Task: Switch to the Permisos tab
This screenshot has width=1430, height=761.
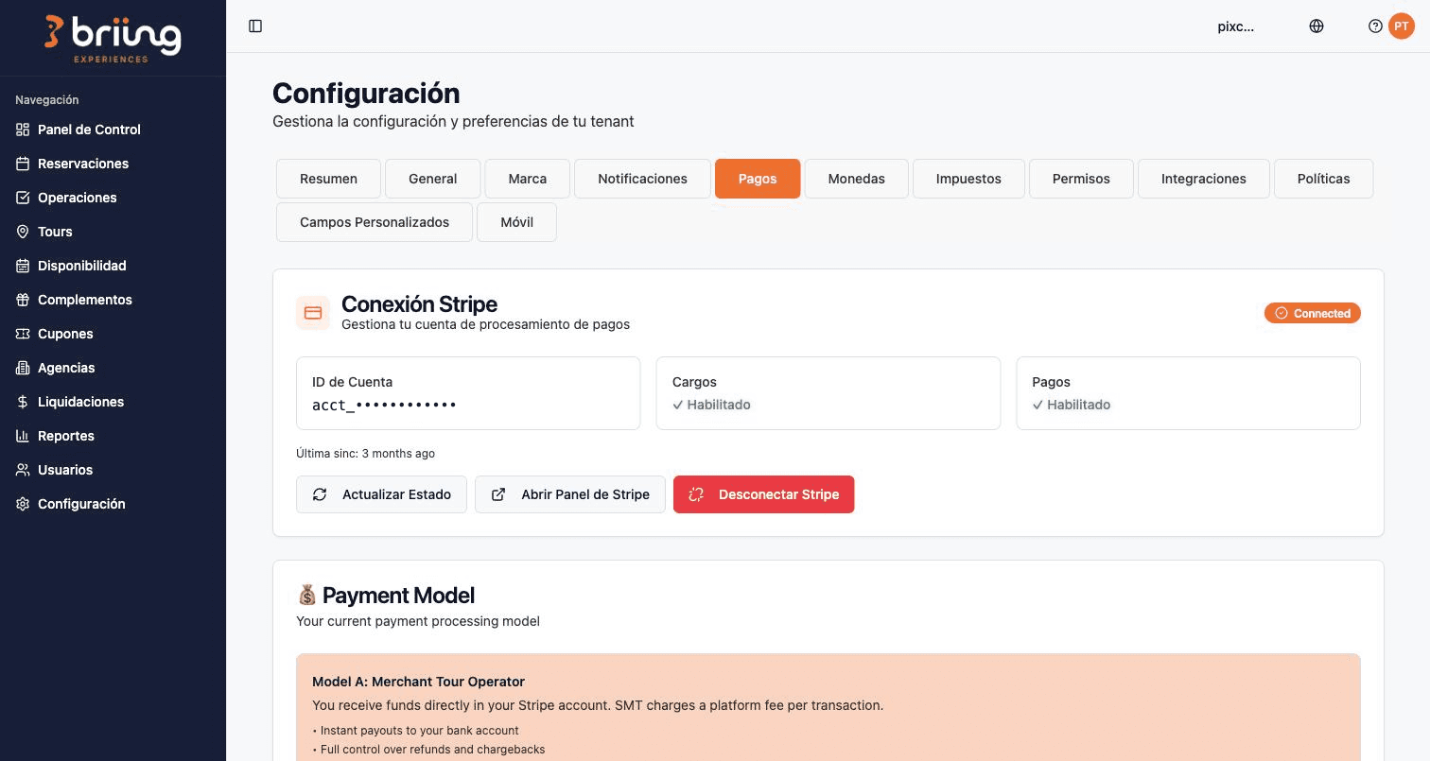Action: pos(1081,179)
